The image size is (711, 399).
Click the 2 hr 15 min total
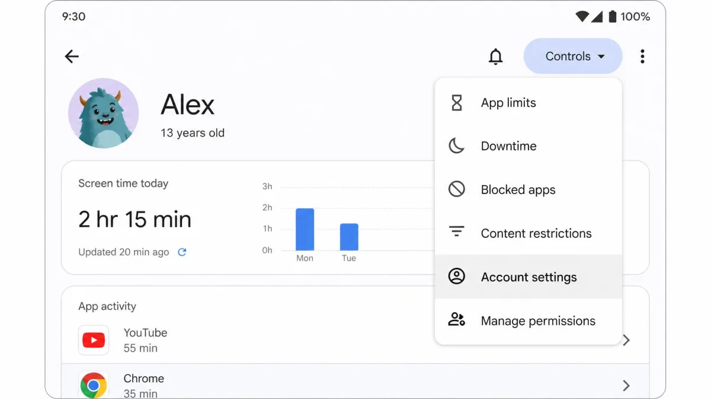pos(135,219)
